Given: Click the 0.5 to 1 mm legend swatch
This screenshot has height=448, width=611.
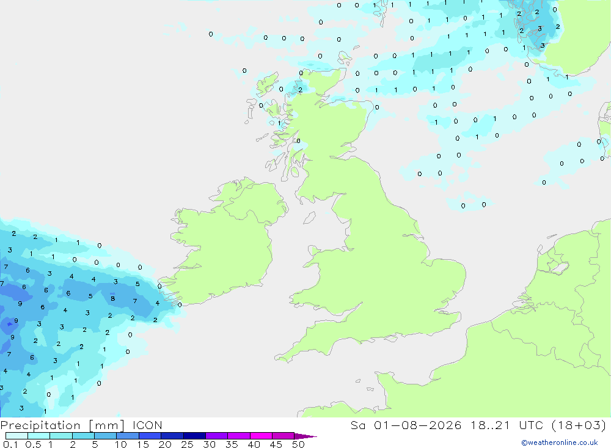Looking at the screenshot, I should 39,436.
